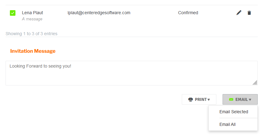Expand the Print dropdown arrow

(209, 100)
